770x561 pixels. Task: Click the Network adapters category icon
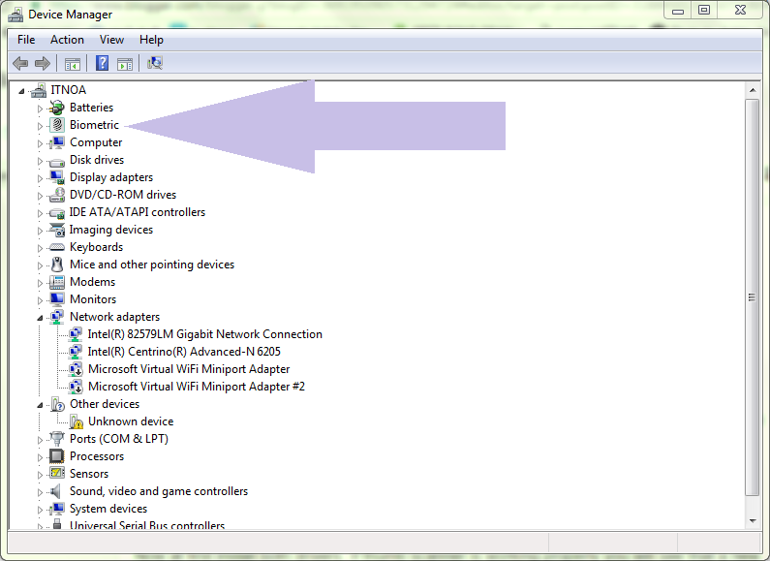57,317
